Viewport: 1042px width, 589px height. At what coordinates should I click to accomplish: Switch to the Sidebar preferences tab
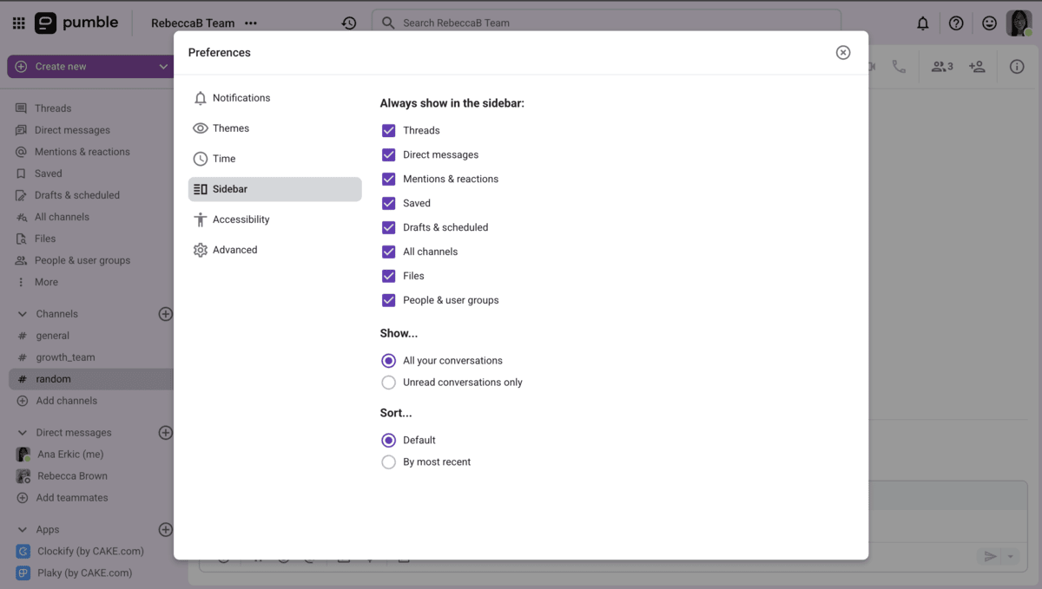tap(229, 188)
